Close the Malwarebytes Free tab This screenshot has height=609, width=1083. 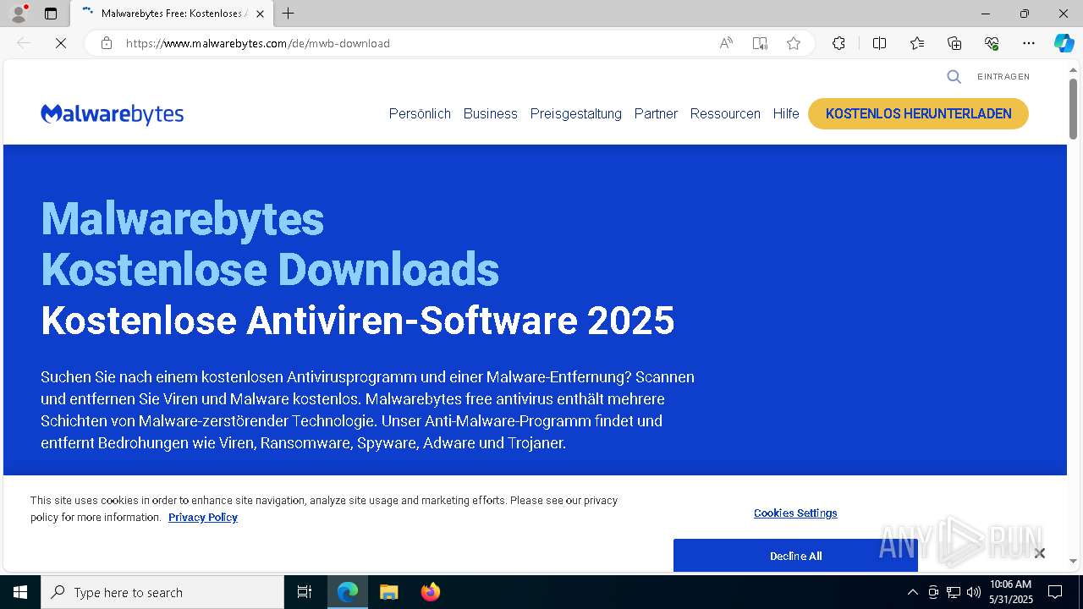coord(261,14)
